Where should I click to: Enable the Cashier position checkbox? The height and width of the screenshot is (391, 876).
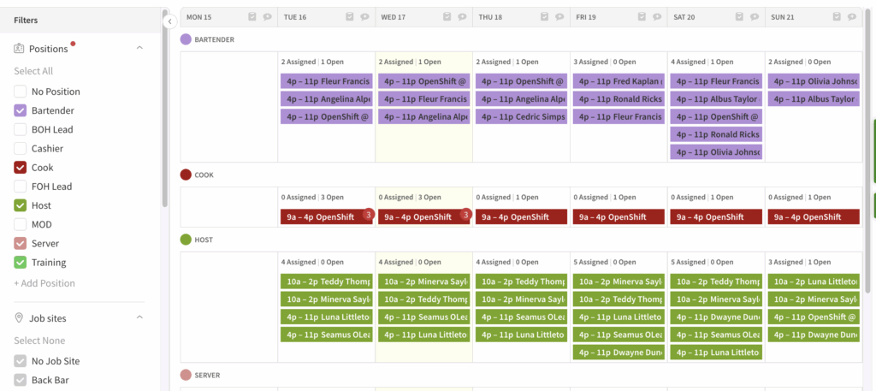21,149
